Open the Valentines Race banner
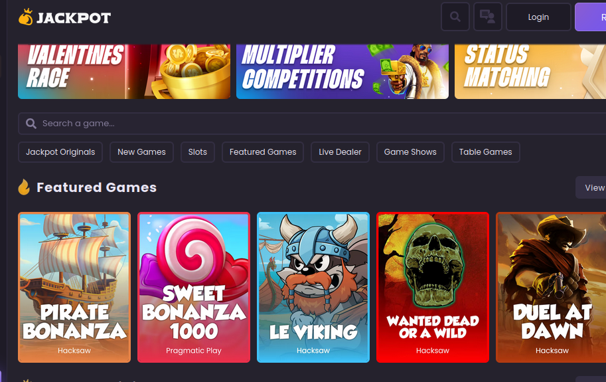Image resolution: width=606 pixels, height=382 pixels. tap(124, 72)
